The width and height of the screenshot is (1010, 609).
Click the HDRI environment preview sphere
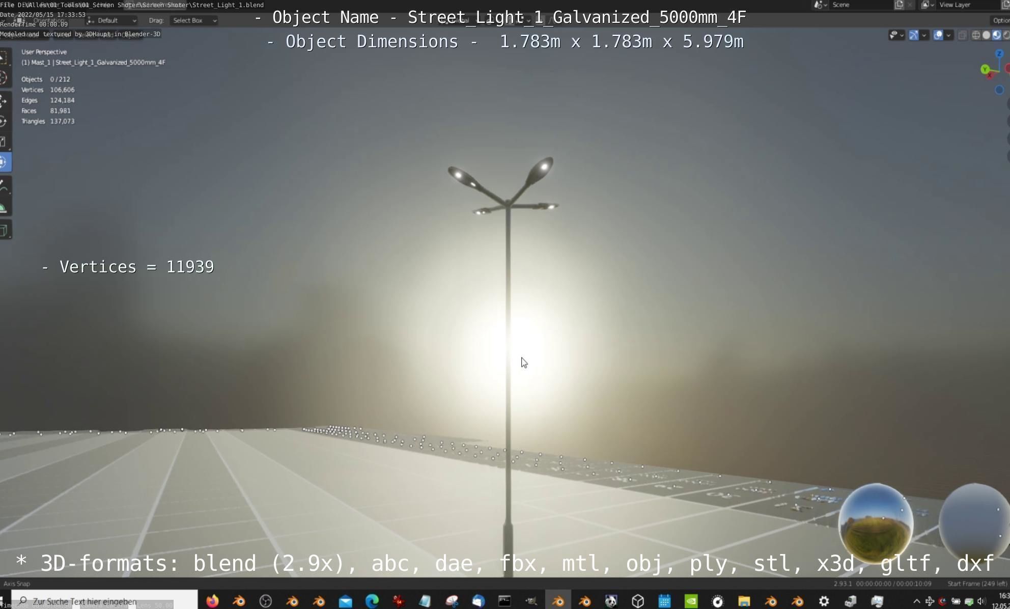pyautogui.click(x=876, y=522)
